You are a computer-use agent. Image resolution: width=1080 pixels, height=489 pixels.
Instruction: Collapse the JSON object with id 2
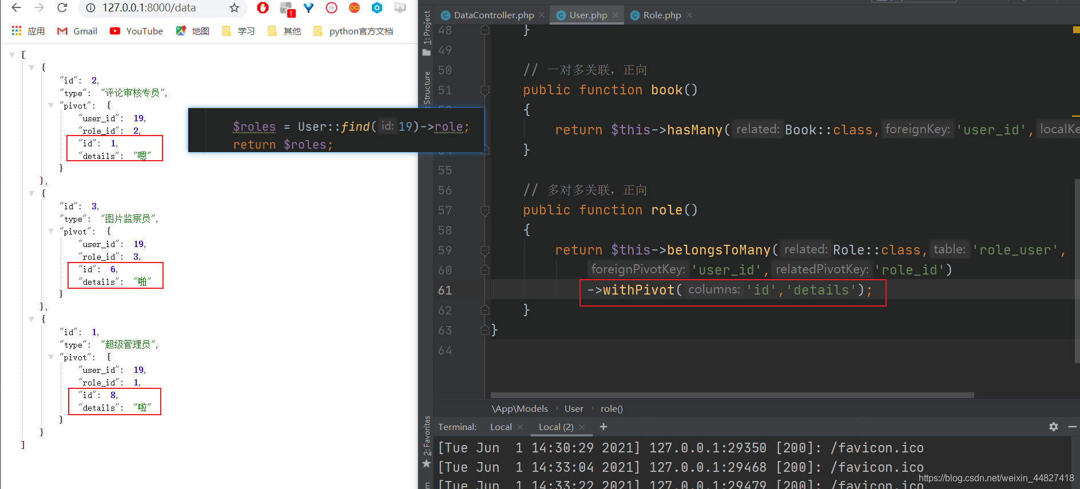[x=31, y=67]
